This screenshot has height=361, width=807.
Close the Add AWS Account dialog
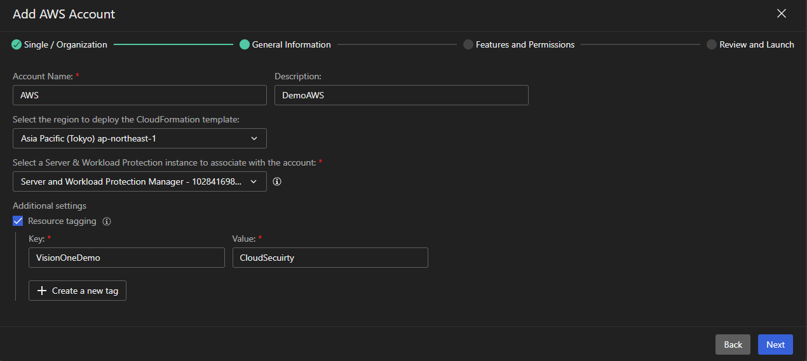782,13
